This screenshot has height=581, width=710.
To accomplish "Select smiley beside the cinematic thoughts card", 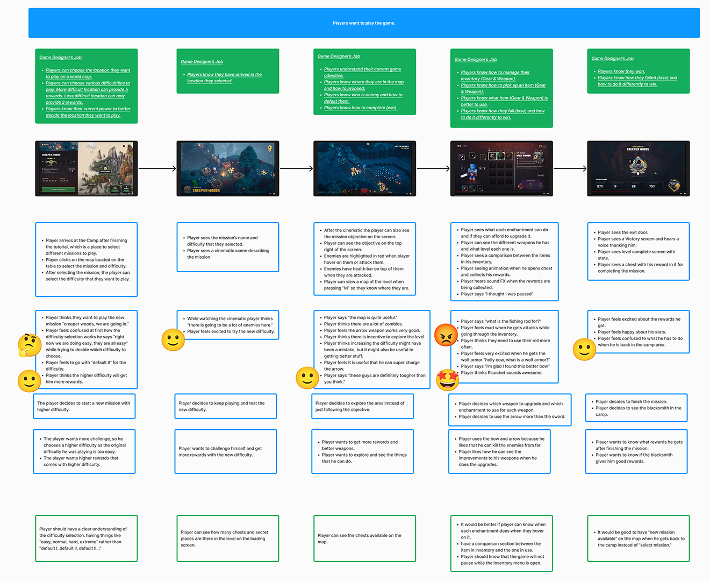I will [173, 339].
